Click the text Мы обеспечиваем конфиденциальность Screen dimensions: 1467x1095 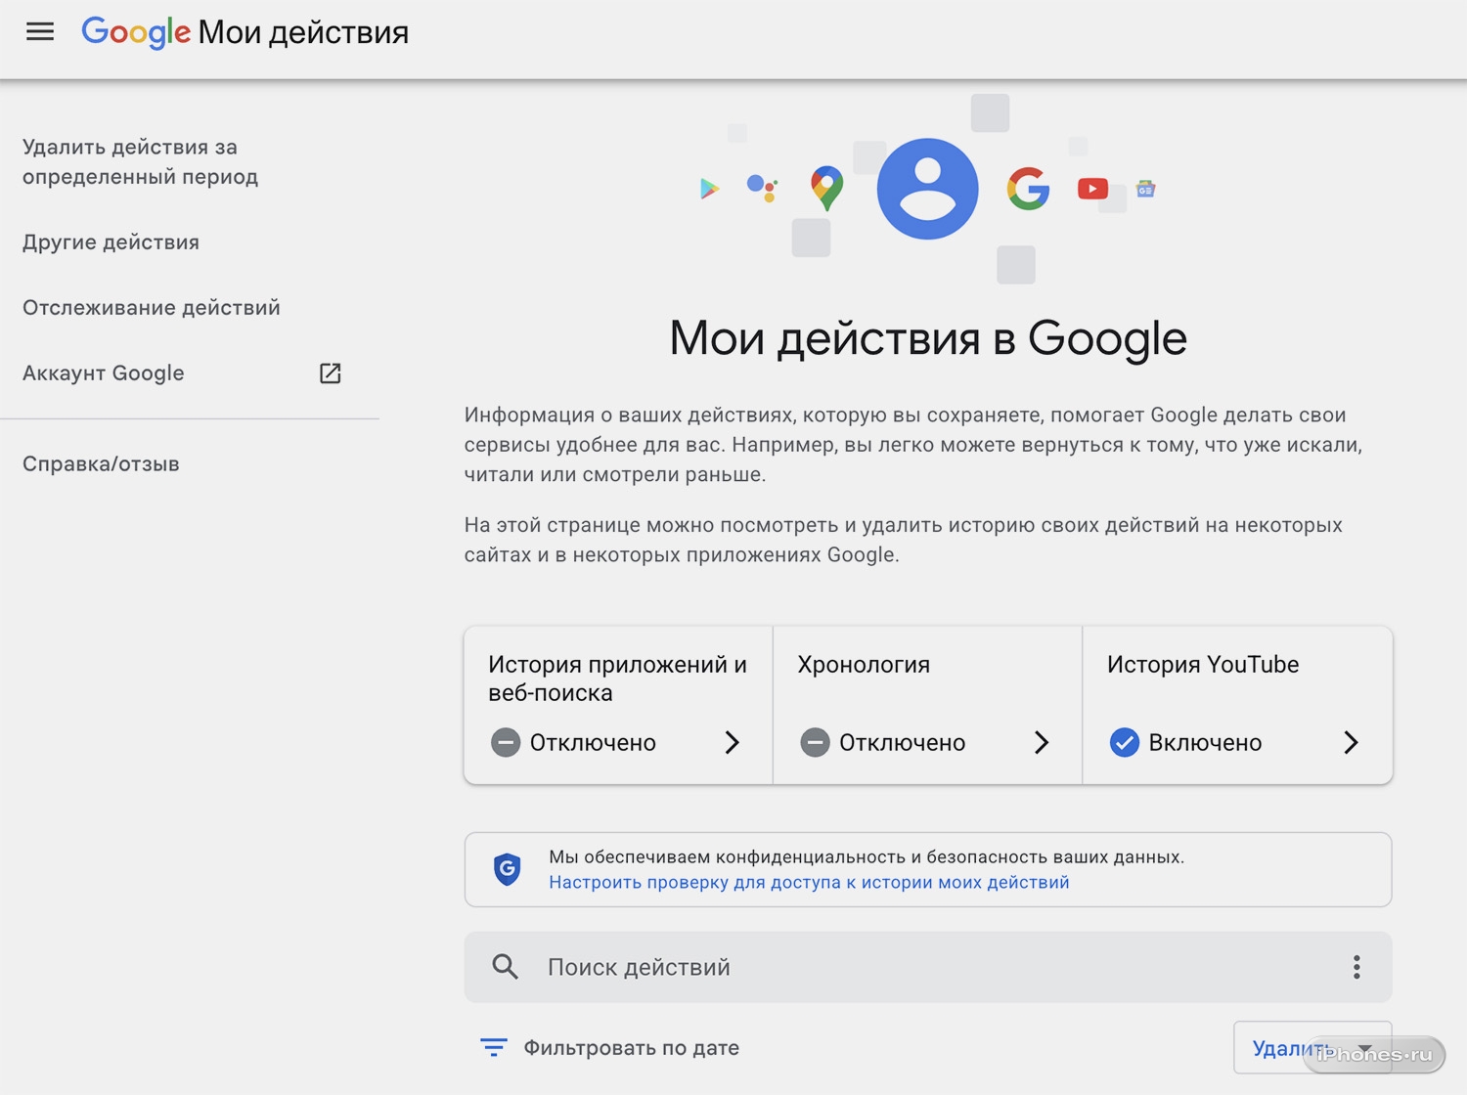[x=867, y=857]
